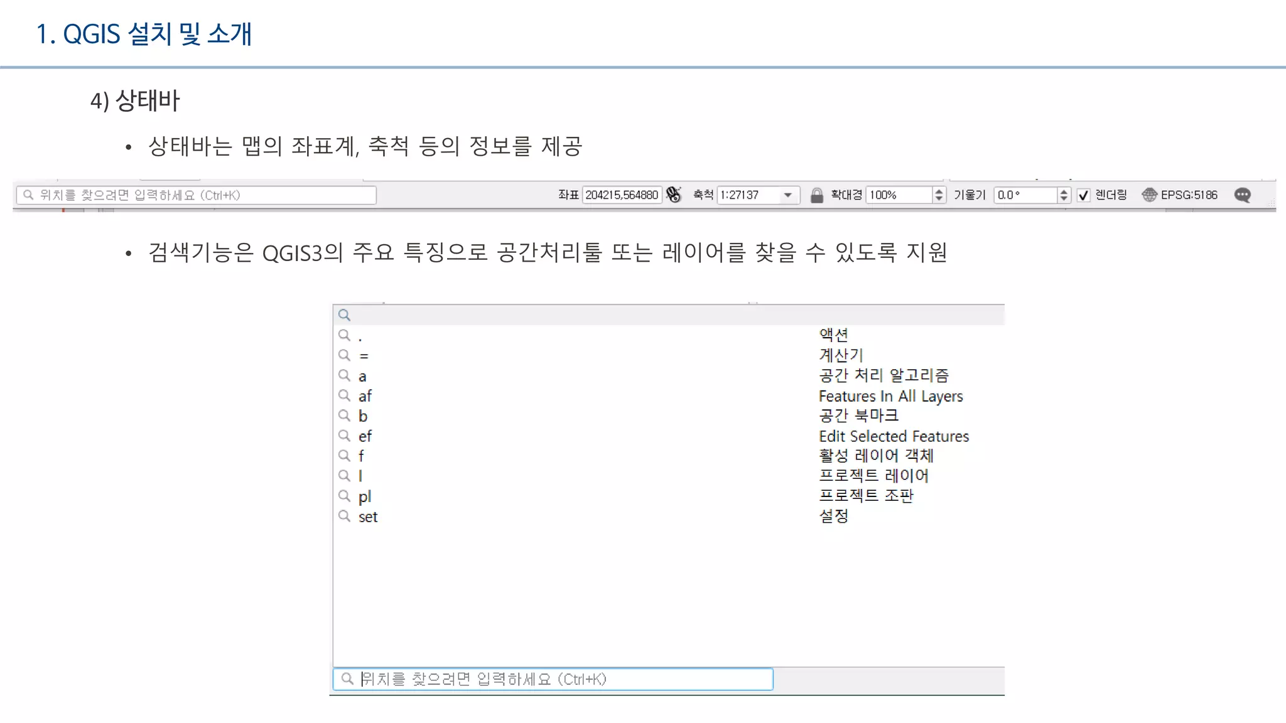
Task: Toggle the 렌더링 render checkbox
Action: point(1083,195)
